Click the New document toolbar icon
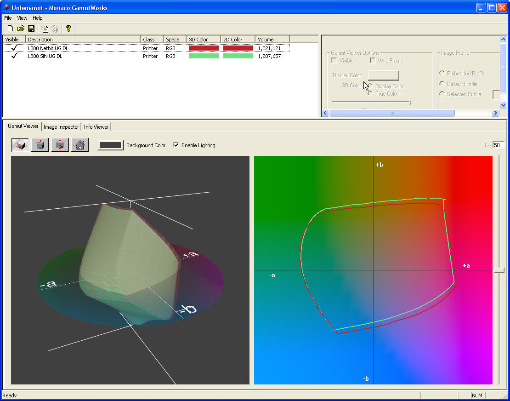Viewport: 510px width, 401px height. tap(10, 29)
